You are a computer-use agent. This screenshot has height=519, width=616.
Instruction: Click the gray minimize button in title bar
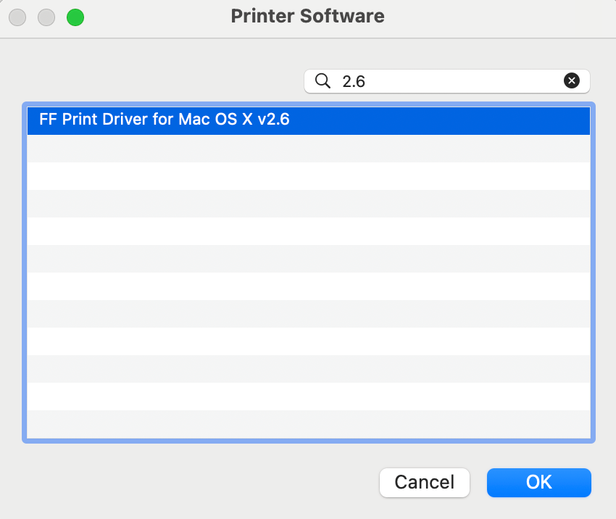46,17
